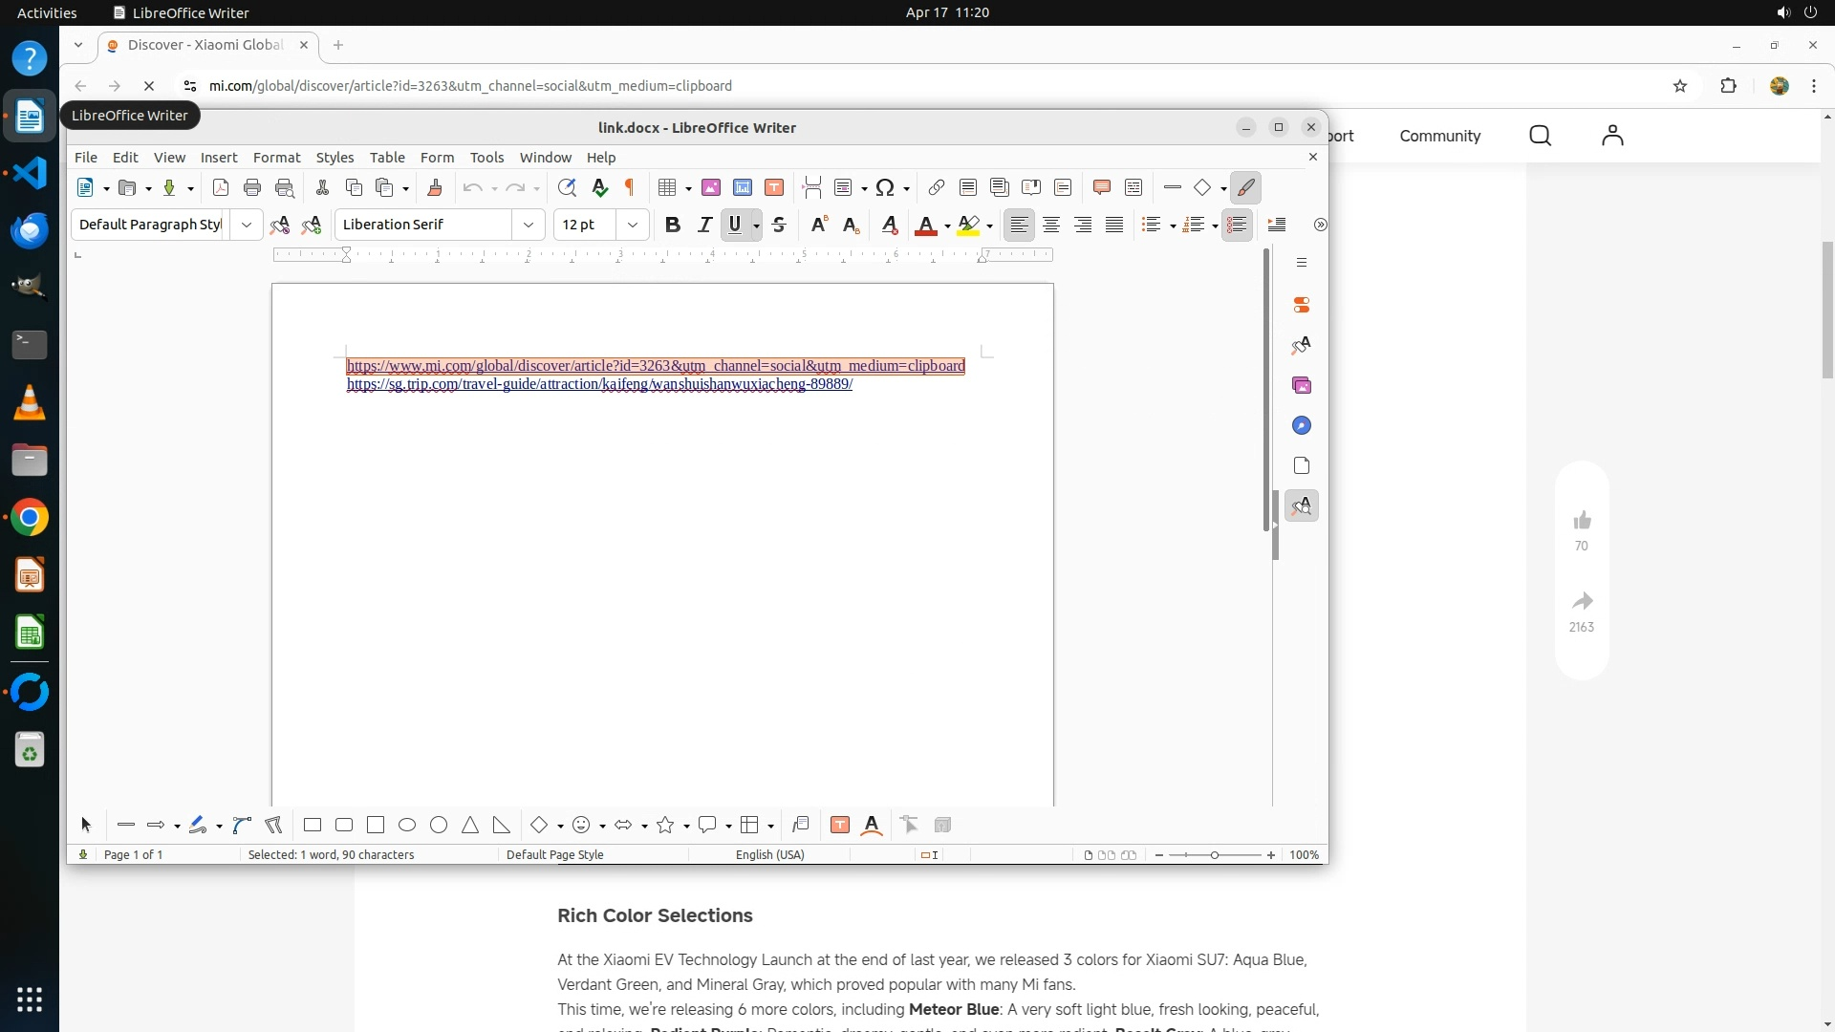The width and height of the screenshot is (1835, 1032).
Task: Expand the Font Size dropdown
Action: click(x=632, y=225)
